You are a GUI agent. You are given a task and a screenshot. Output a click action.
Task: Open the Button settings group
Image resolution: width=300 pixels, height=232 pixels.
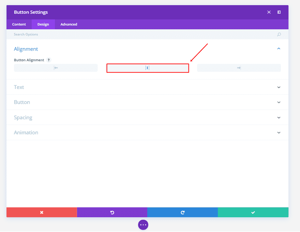coord(22,102)
